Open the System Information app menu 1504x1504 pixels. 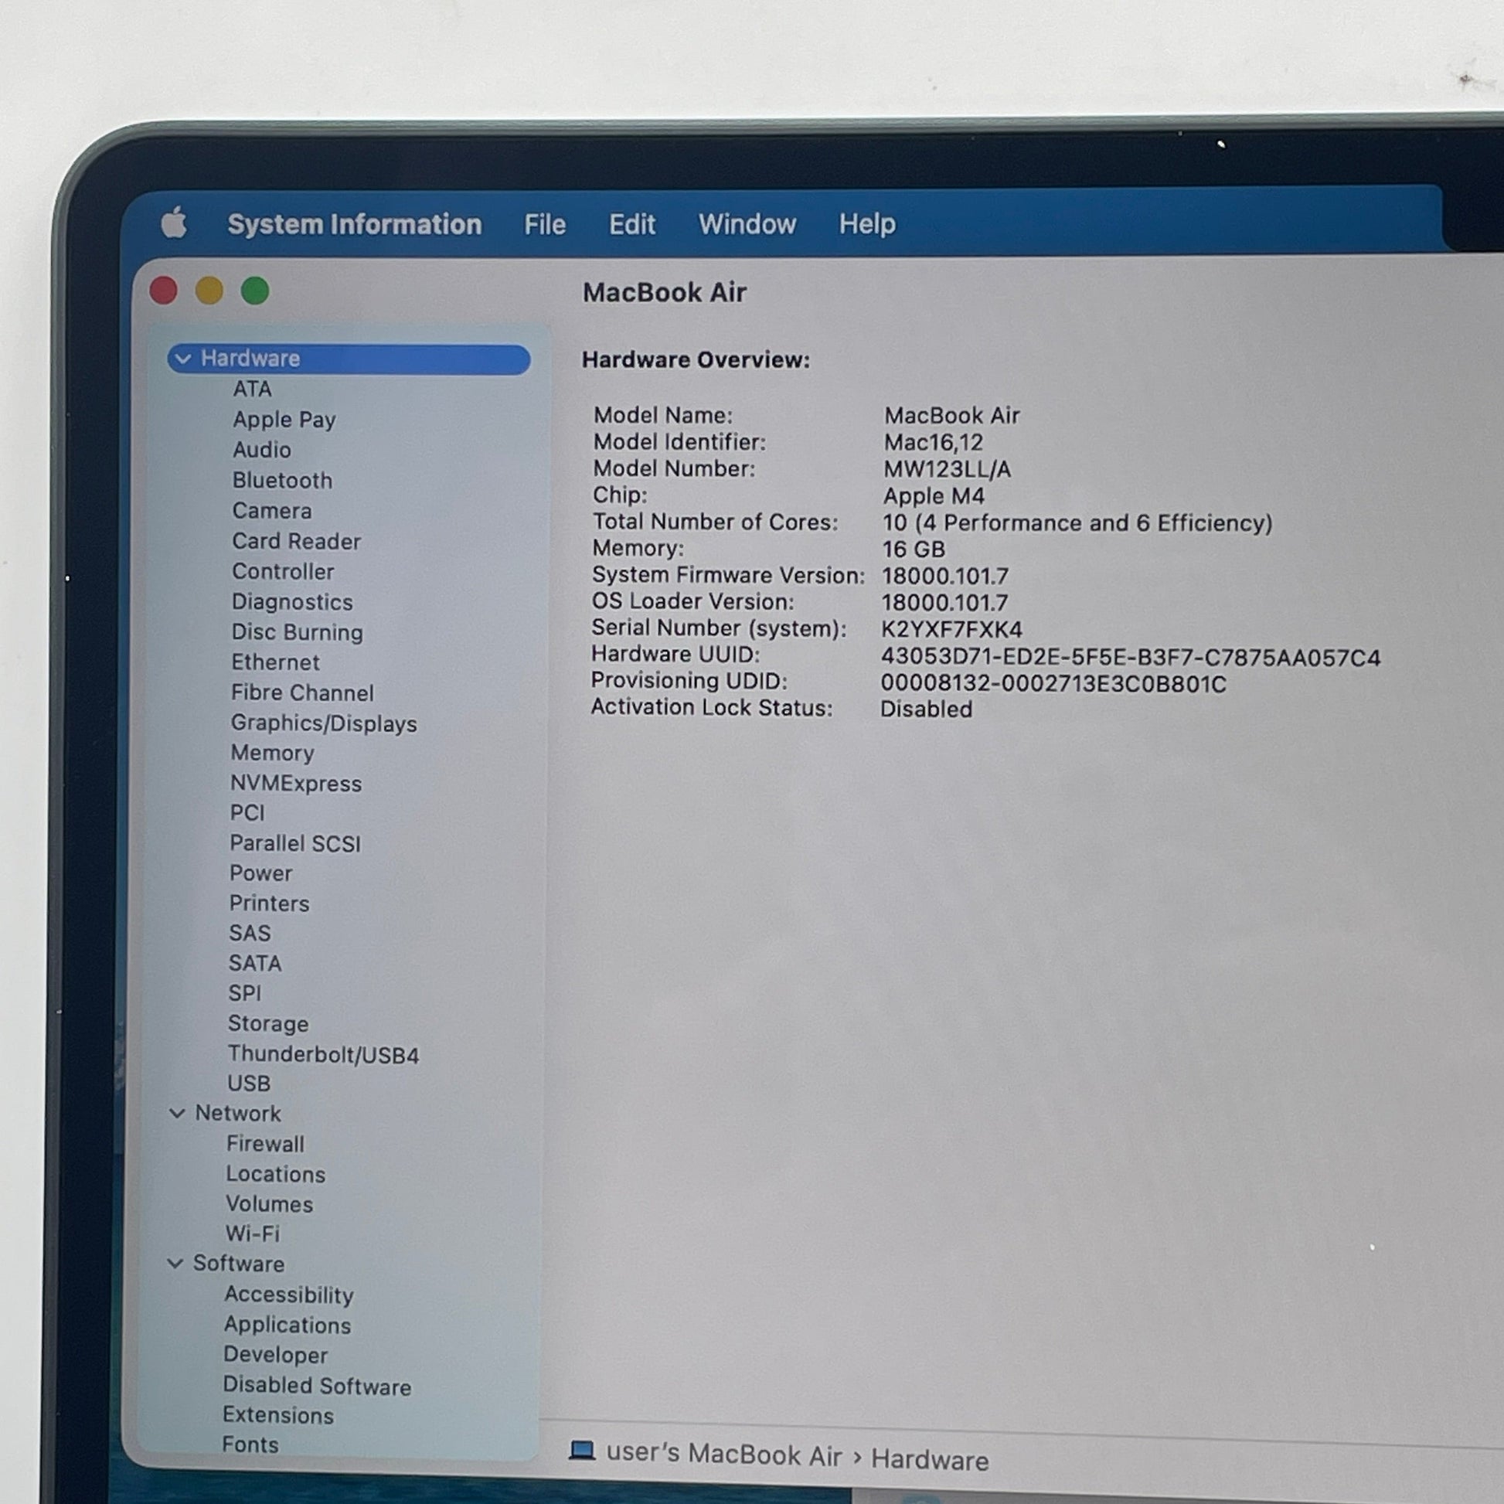tap(354, 224)
